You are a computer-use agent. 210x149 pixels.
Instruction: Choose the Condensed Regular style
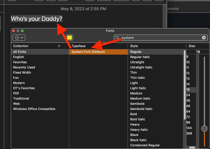tap(156, 145)
